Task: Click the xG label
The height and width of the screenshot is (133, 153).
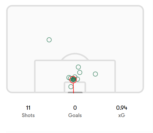Action: click(122, 115)
